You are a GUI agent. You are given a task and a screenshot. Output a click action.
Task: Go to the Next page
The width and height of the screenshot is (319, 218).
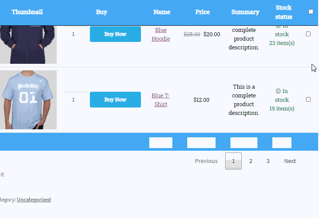290,161
